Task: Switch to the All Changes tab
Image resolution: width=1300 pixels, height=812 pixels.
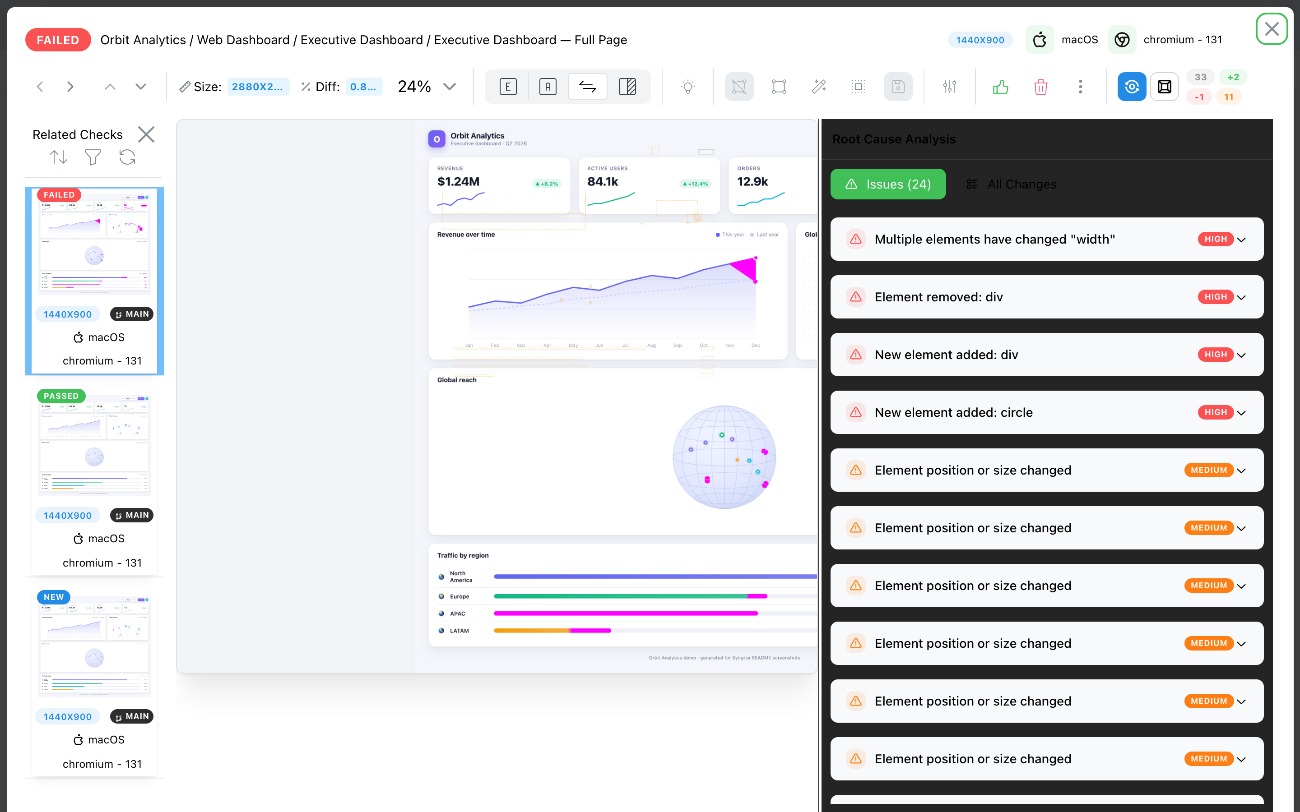Action: [1011, 184]
